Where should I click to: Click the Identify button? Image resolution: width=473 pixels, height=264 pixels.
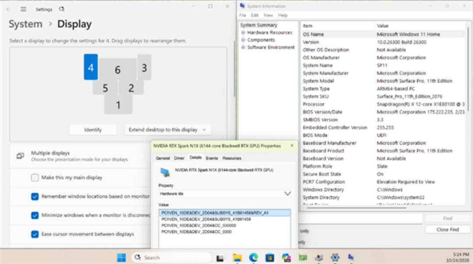coord(93,130)
